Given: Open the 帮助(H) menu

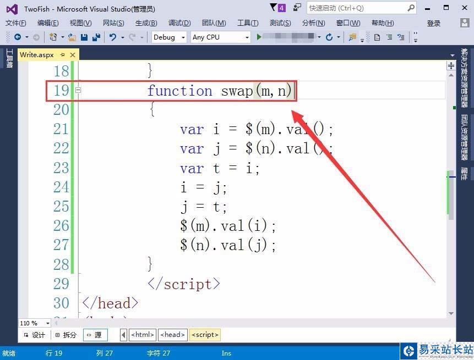Looking at the screenshot, I should [383, 23].
